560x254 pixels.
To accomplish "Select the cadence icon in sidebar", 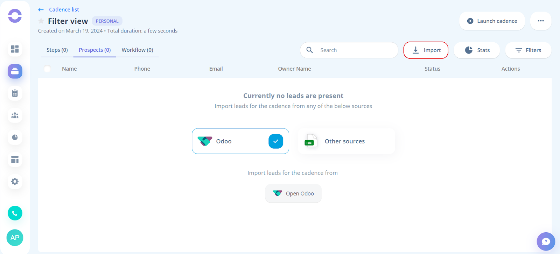I will [15, 71].
